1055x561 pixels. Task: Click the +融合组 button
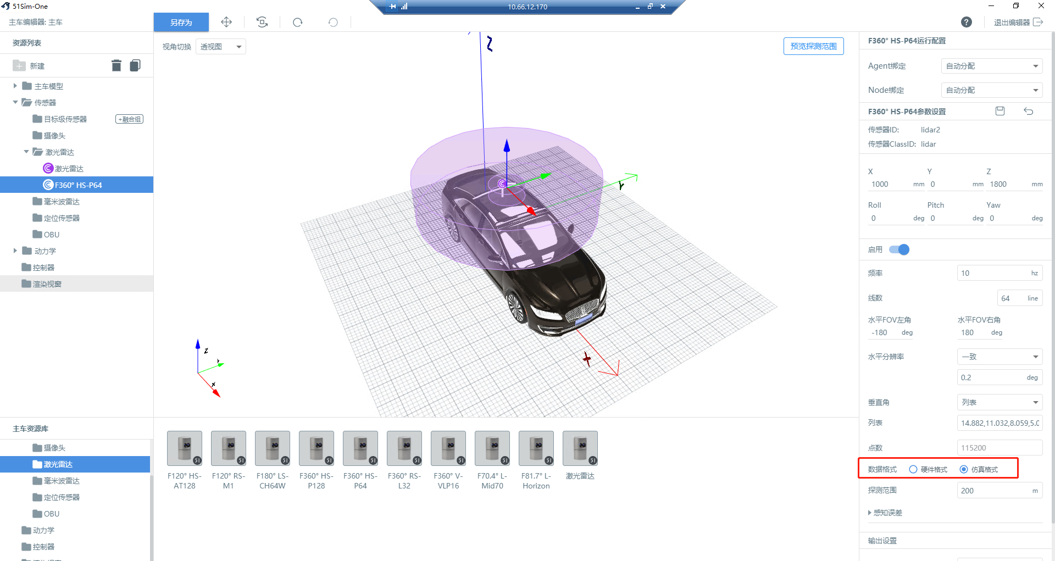coord(130,119)
